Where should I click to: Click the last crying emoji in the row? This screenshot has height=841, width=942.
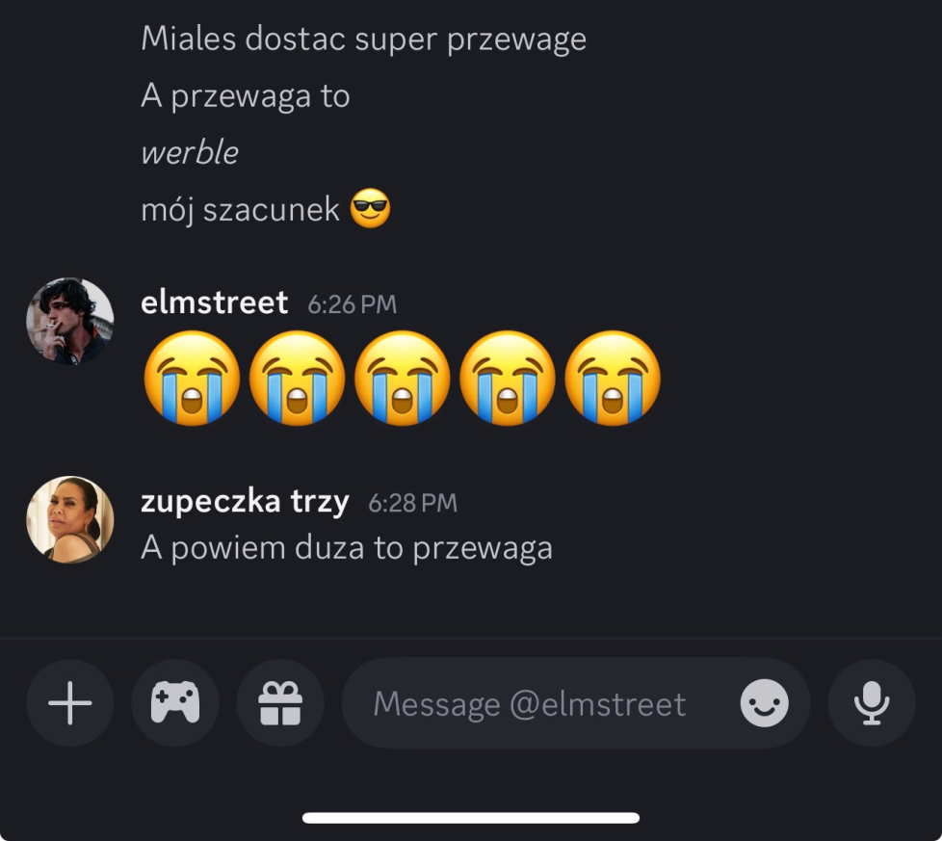pyautogui.click(x=613, y=378)
